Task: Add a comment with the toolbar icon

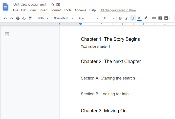Action: point(160,18)
